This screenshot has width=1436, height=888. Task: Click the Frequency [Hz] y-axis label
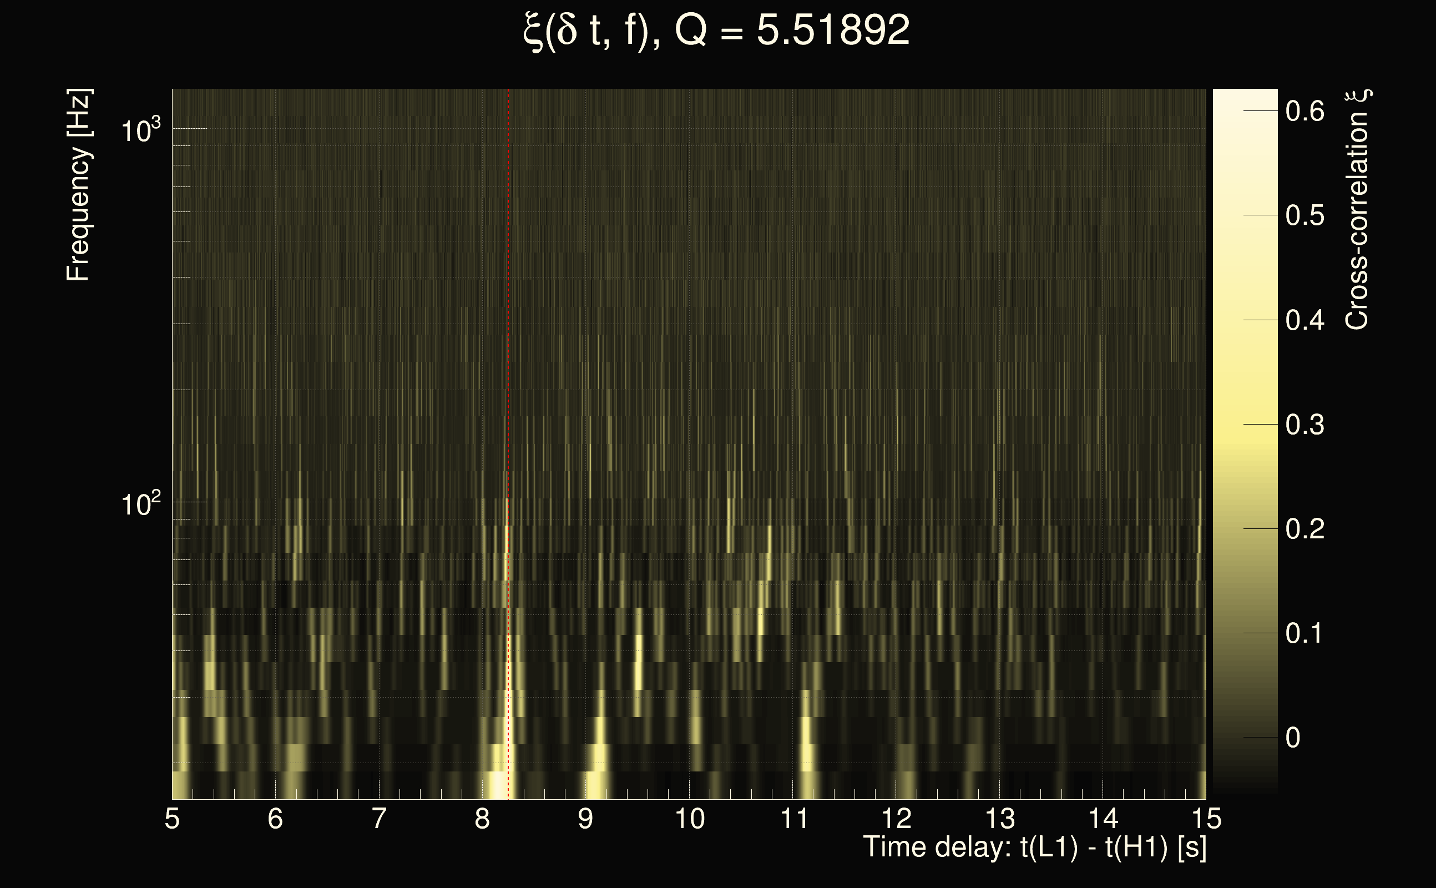pos(78,185)
